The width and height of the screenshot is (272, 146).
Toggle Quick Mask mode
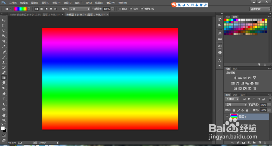pyautogui.click(x=4, y=135)
